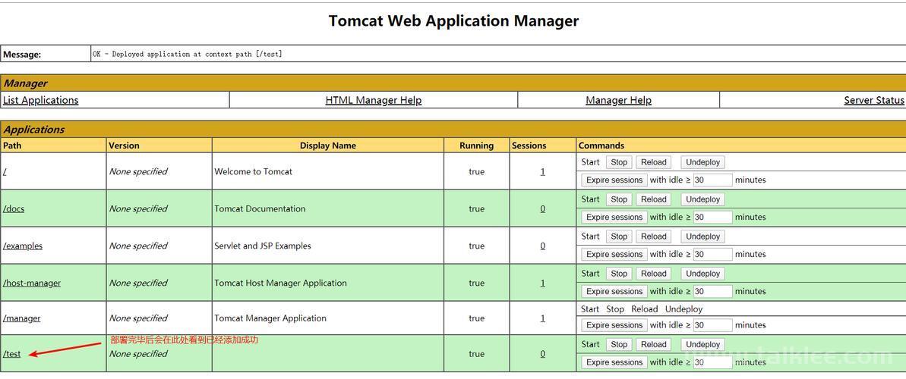Open the /host-manager path link
Screen dimensions: 906x379
32,283
